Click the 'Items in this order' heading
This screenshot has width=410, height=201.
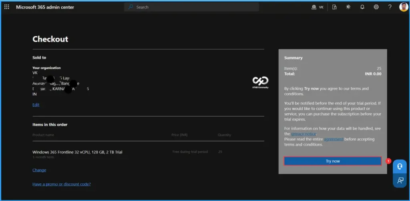point(50,124)
